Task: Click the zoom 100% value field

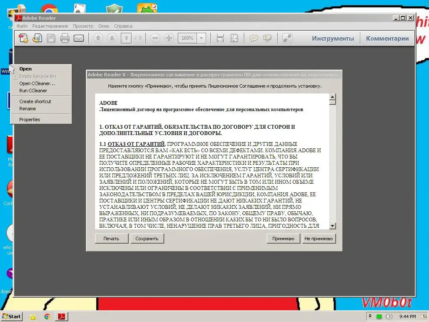Action: pos(187,38)
